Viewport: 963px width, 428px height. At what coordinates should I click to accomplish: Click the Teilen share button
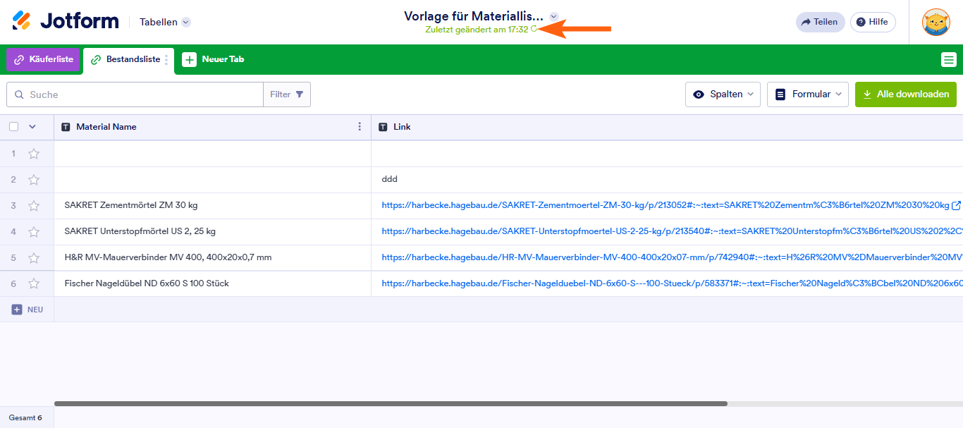point(820,22)
